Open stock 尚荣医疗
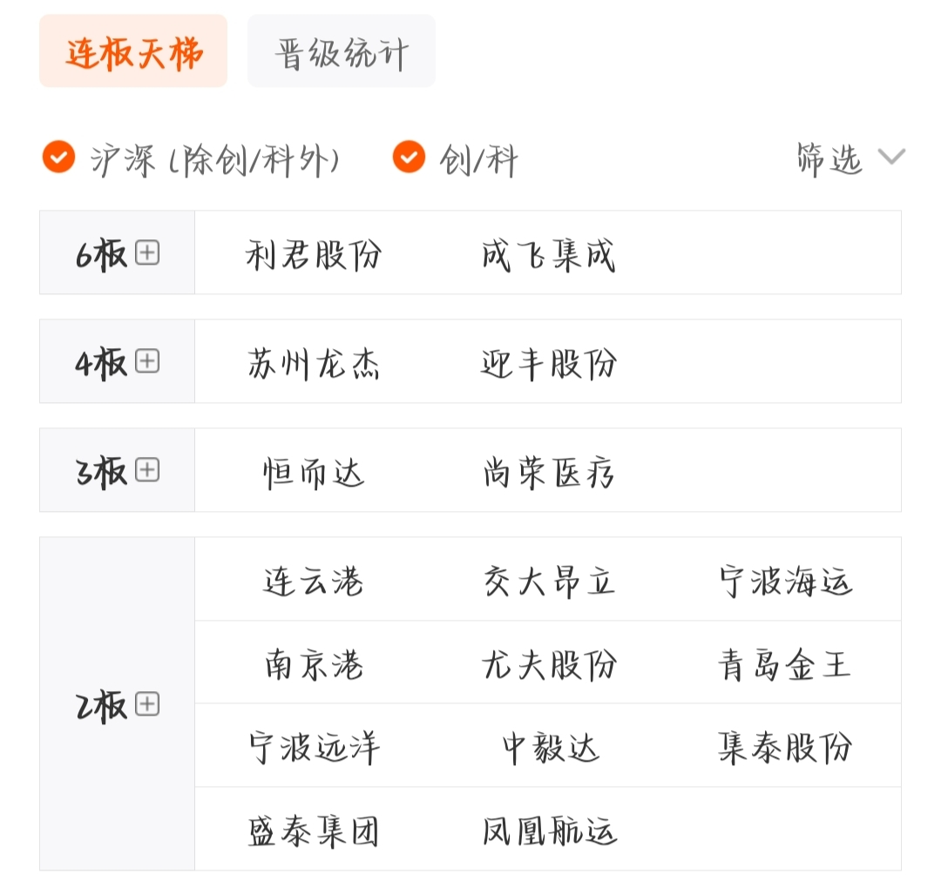The height and width of the screenshot is (881, 941). click(x=549, y=472)
